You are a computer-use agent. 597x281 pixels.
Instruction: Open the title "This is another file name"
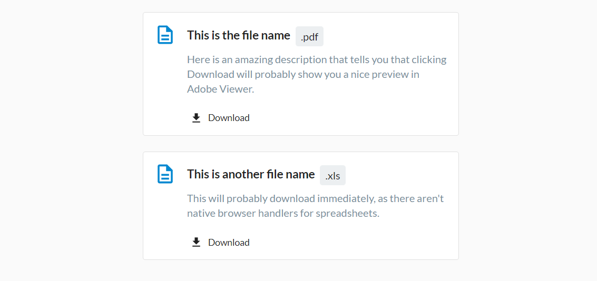(251, 174)
